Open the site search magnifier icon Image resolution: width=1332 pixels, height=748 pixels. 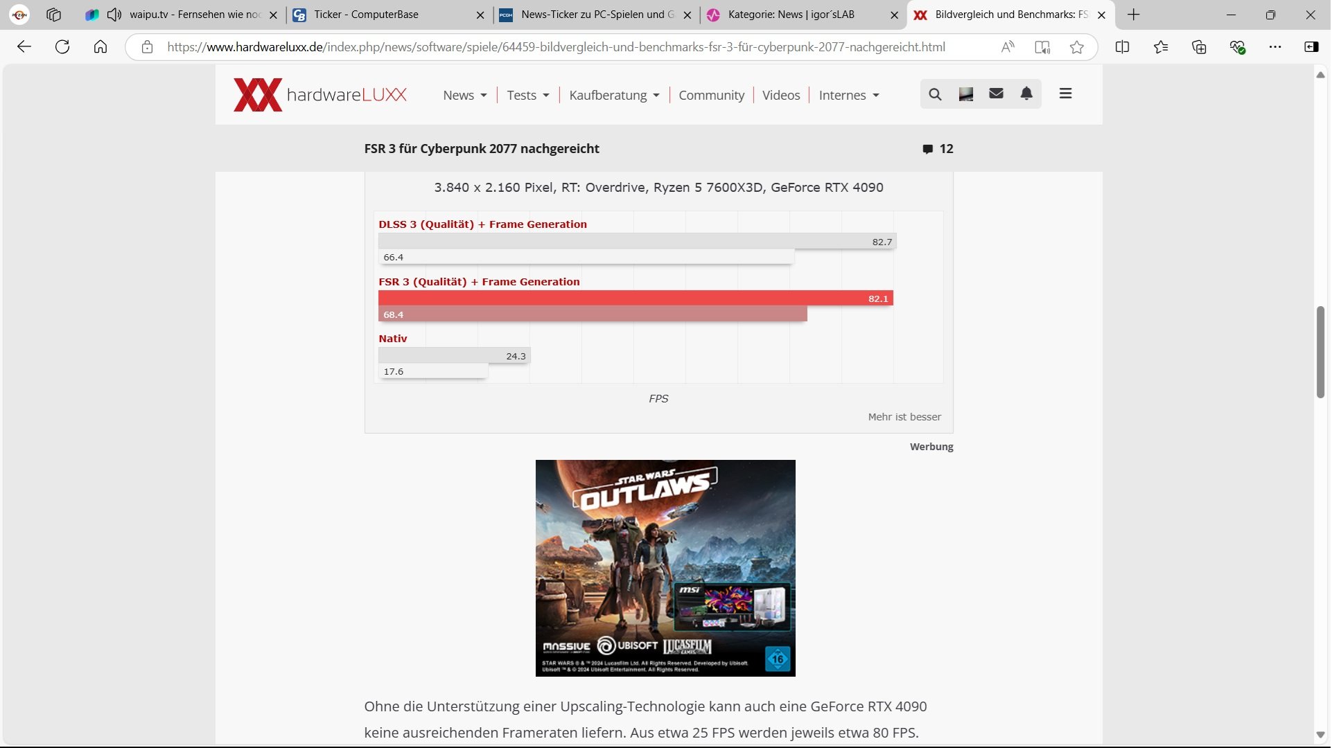point(936,94)
